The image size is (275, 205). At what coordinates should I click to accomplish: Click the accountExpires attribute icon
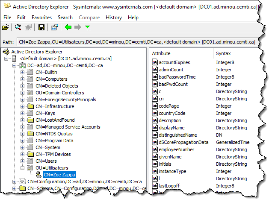click(155, 62)
